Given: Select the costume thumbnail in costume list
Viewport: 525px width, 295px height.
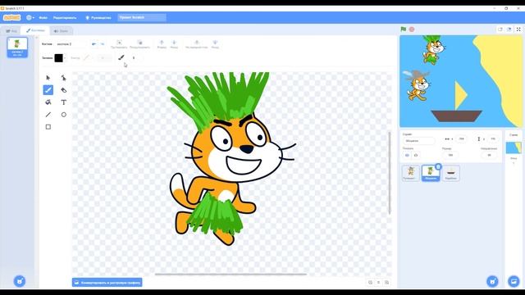Looking at the screenshot, I should [17, 48].
